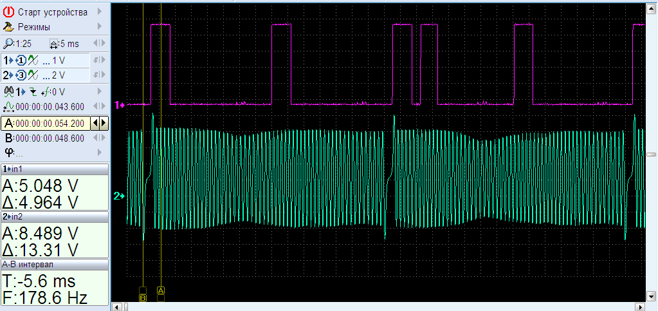Click the trigger level 0 V icon
The image size is (658, 311).
(x=44, y=91)
